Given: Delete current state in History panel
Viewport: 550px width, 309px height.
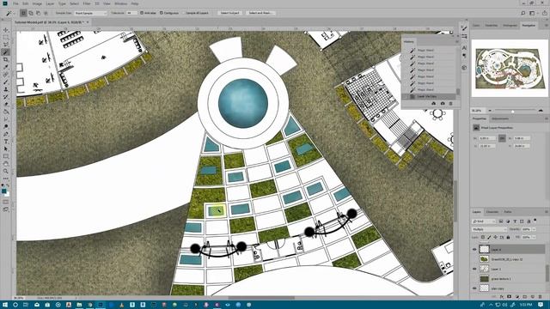Looking at the screenshot, I should [x=450, y=103].
